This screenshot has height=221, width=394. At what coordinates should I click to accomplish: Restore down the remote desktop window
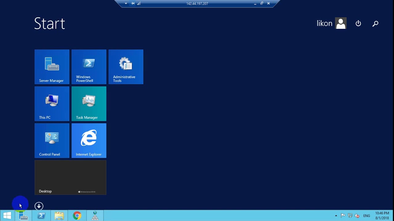click(x=262, y=3)
